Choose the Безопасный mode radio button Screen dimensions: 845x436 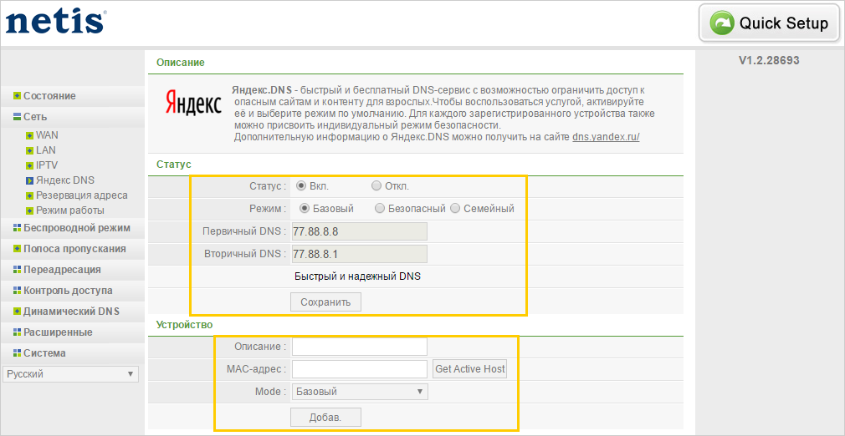tap(381, 209)
